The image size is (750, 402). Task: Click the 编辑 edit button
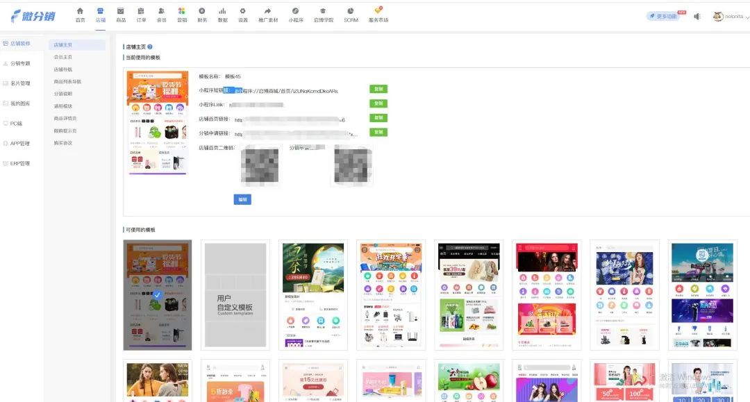coord(242,199)
